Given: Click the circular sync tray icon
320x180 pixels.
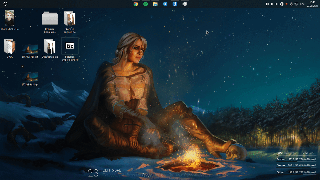Looking at the screenshot, I should (x=282, y=4).
